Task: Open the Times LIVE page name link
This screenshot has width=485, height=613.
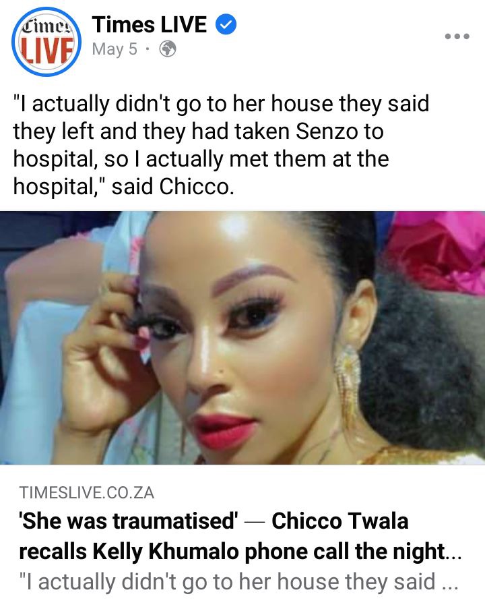Action: (x=149, y=24)
